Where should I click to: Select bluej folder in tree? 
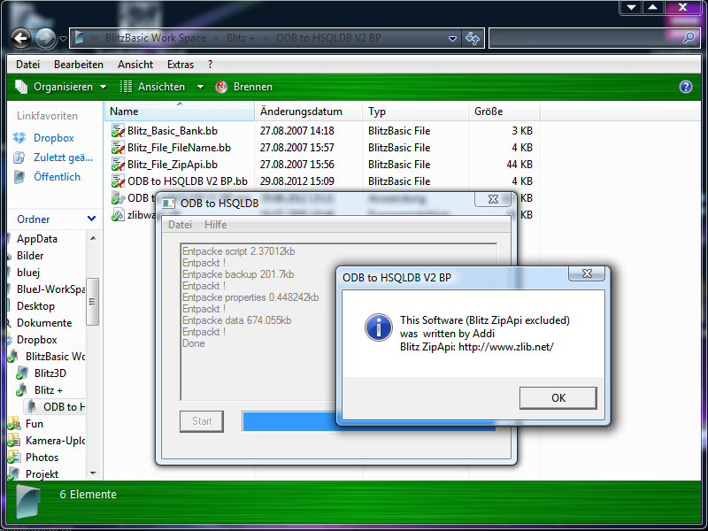[x=28, y=273]
